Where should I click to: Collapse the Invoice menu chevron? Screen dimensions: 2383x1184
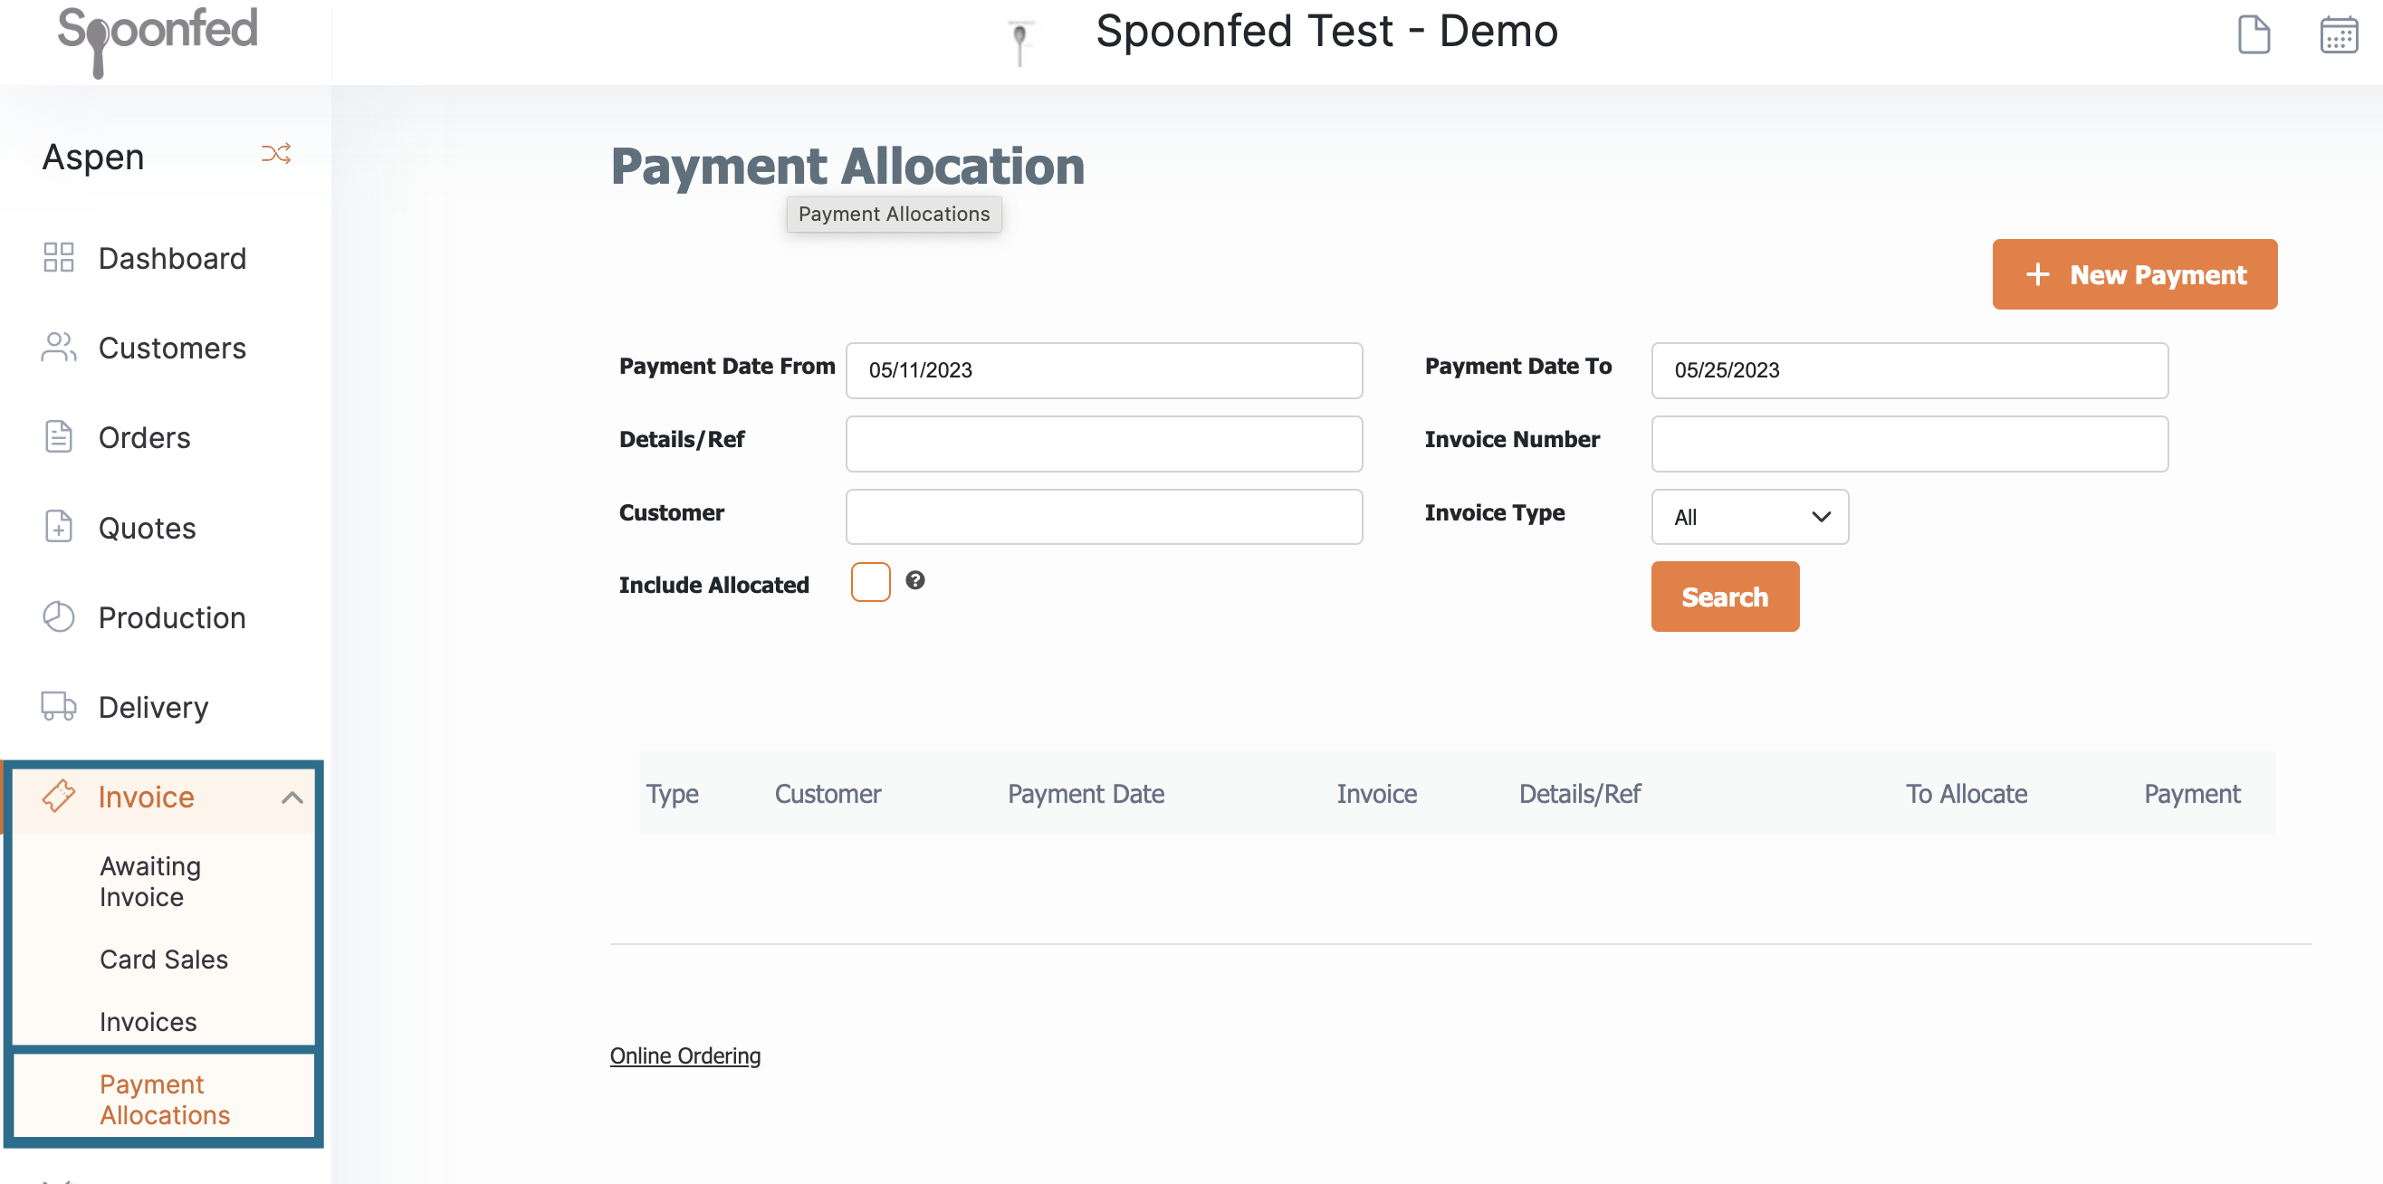[292, 797]
